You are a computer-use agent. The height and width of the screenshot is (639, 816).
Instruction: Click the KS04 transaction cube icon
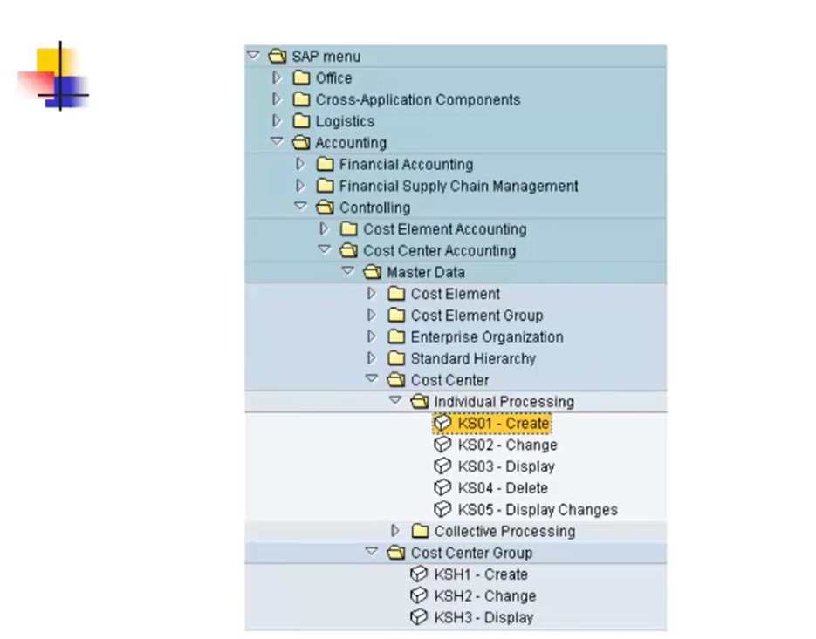click(442, 487)
